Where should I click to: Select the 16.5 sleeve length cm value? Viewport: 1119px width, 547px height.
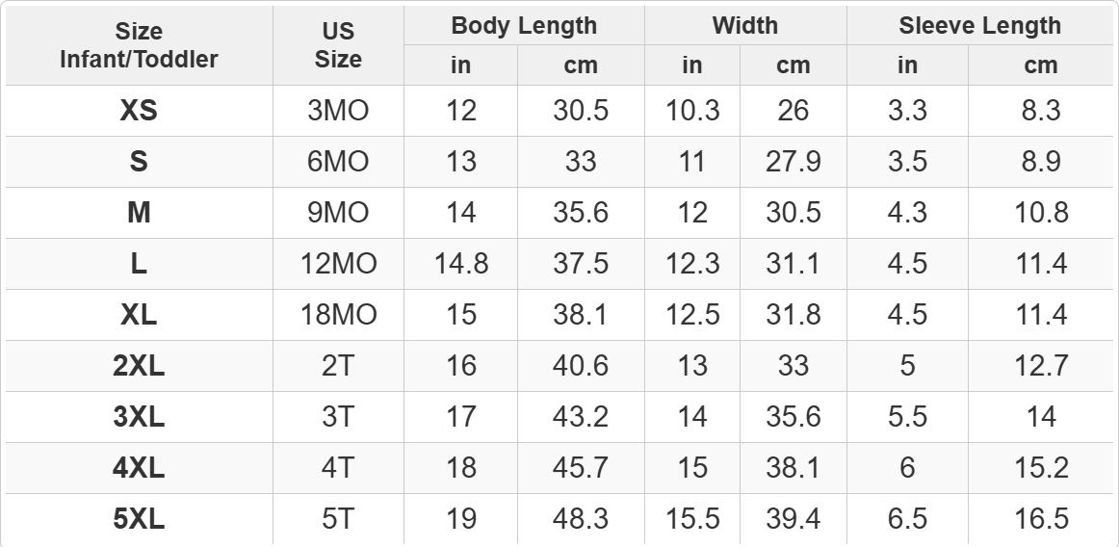1040,519
